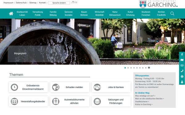Open Onlinetermin Einwohnermeldeamt label
185x115 pixels.
tap(33, 87)
